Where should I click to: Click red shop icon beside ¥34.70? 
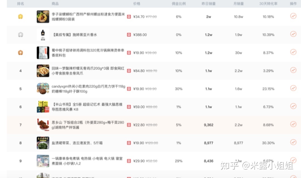click(129, 17)
